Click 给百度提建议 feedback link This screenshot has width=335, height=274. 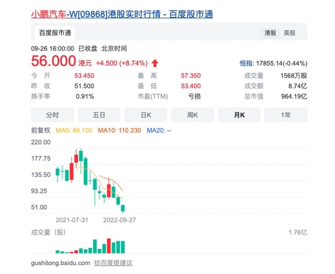pos(113,263)
